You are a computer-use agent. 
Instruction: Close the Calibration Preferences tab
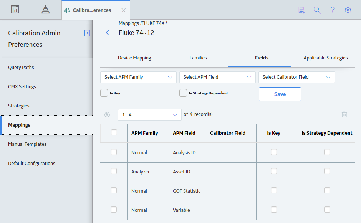[124, 10]
